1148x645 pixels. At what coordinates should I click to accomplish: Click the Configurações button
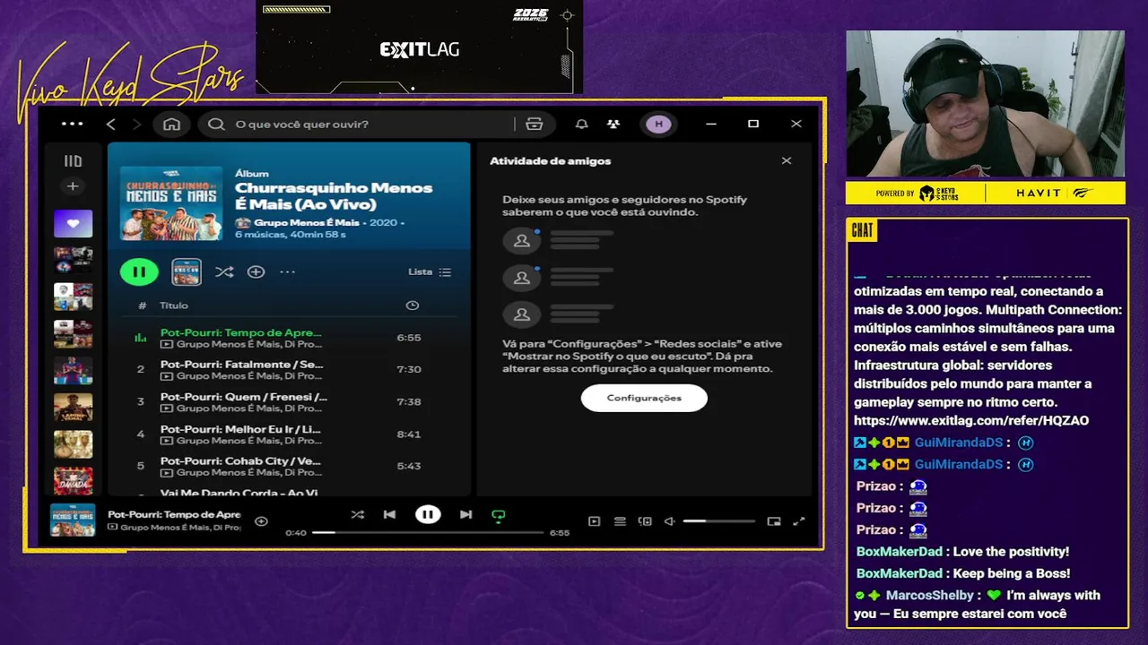pos(644,398)
